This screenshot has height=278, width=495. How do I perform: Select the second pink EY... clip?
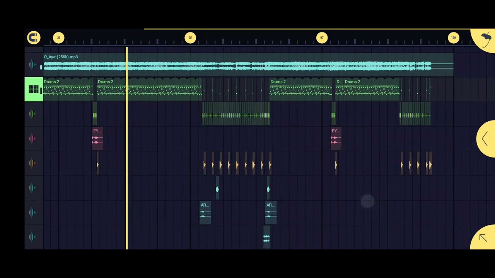click(x=336, y=139)
